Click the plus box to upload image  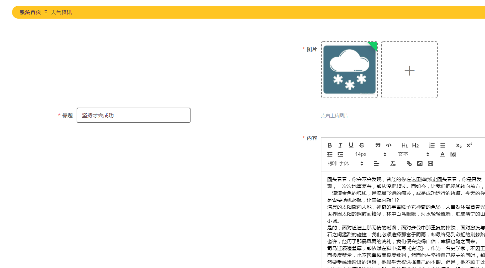[x=409, y=70]
